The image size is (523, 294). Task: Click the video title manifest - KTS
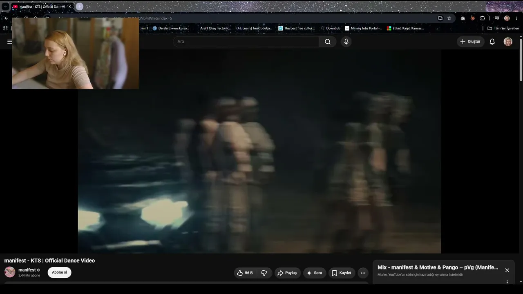click(x=49, y=261)
